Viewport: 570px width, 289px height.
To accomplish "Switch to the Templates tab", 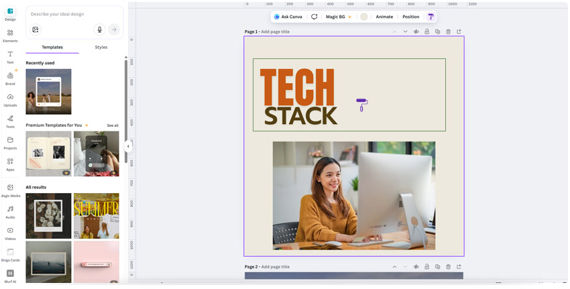I will 52,47.
